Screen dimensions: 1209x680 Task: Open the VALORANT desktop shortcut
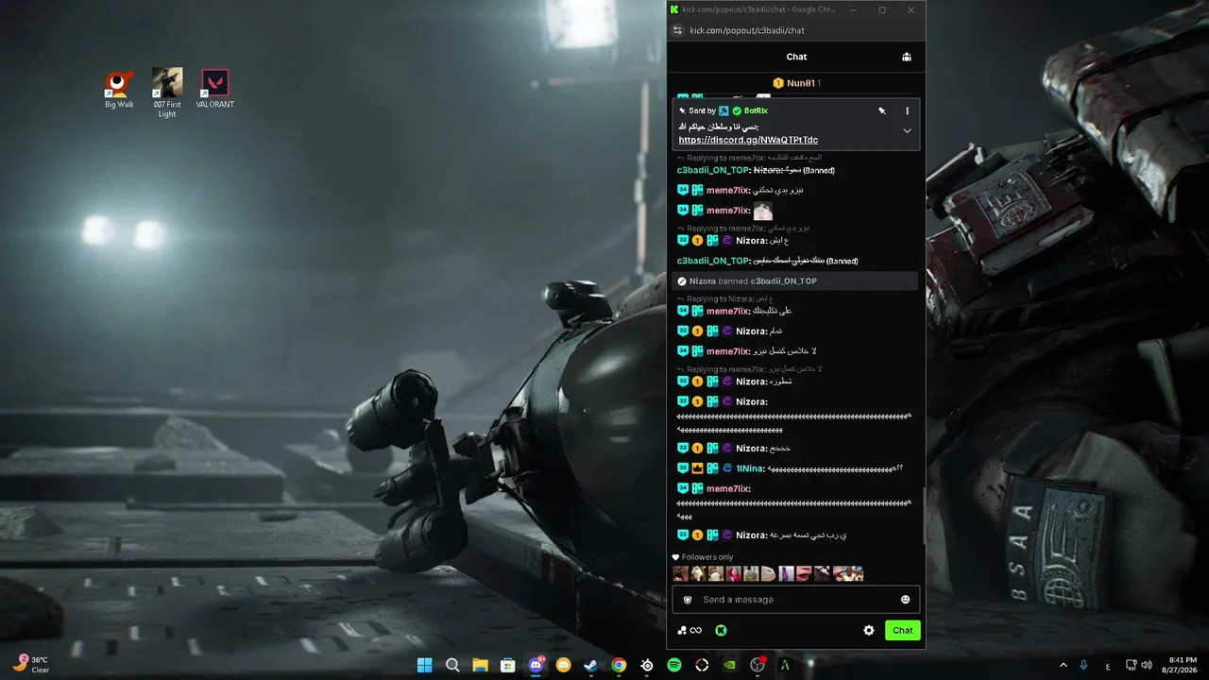pyautogui.click(x=215, y=89)
